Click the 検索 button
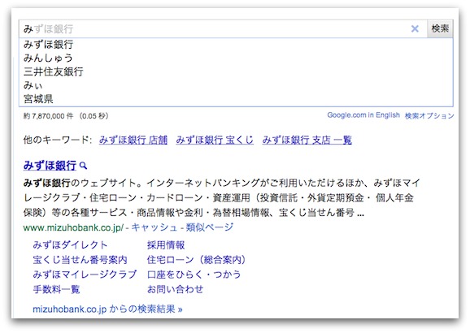This screenshot has height=333, width=470. pos(440,28)
